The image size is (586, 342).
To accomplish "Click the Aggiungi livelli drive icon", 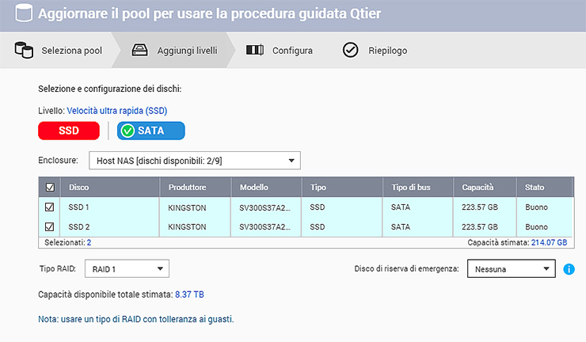I will pyautogui.click(x=139, y=51).
